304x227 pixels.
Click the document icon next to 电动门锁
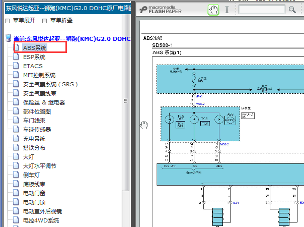[16, 202]
